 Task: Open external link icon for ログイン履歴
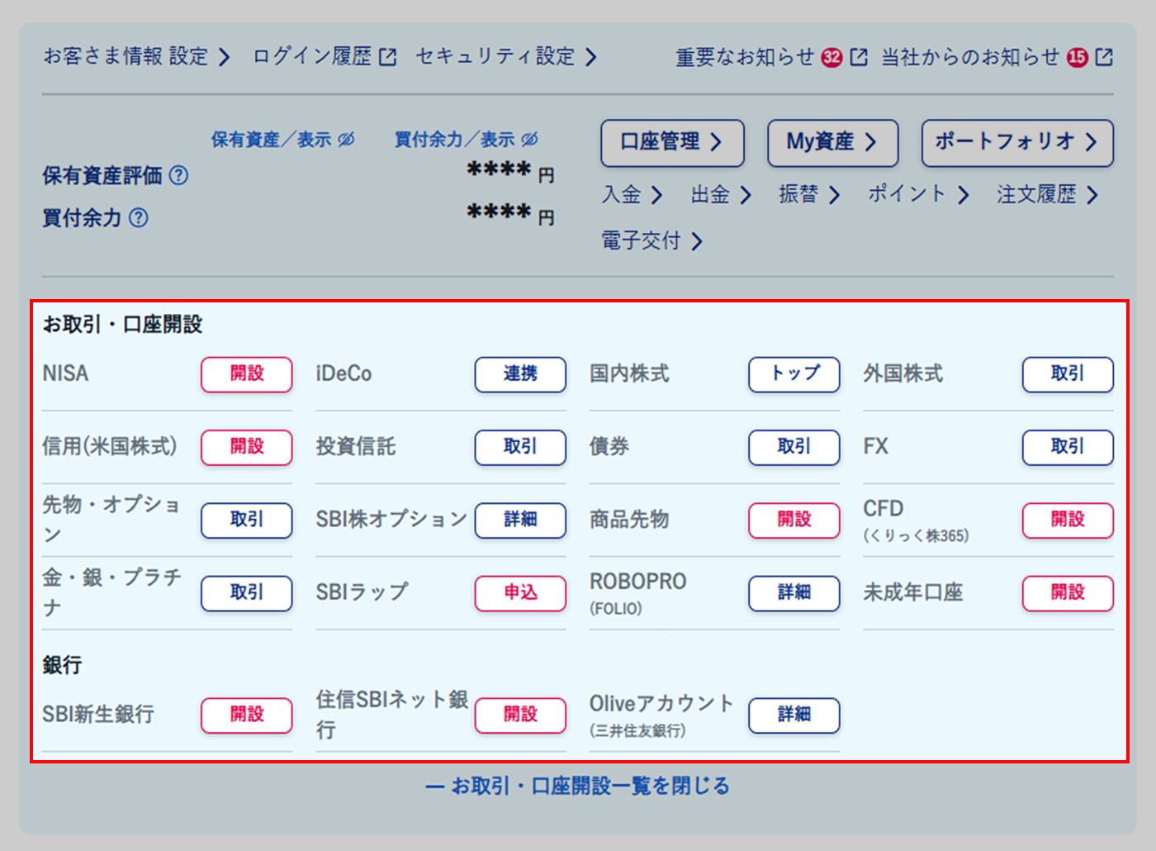point(387,57)
